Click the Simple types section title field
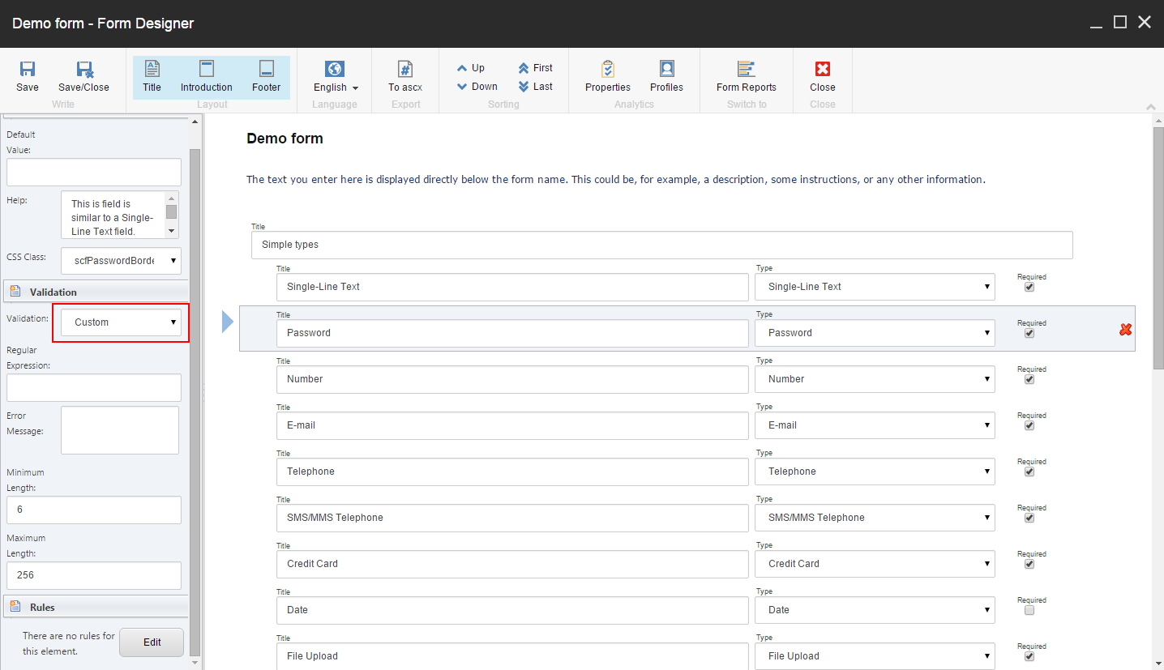The image size is (1164, 670). point(661,245)
